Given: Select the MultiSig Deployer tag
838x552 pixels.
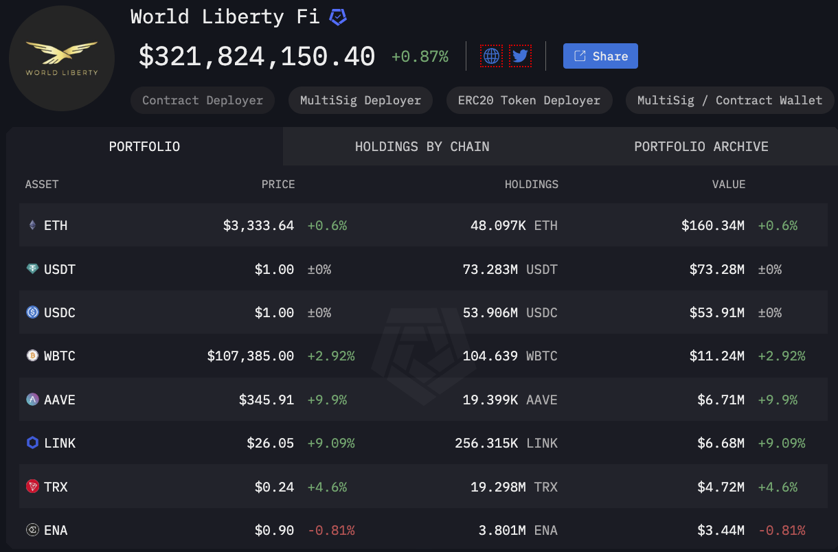Looking at the screenshot, I should coord(361,100).
